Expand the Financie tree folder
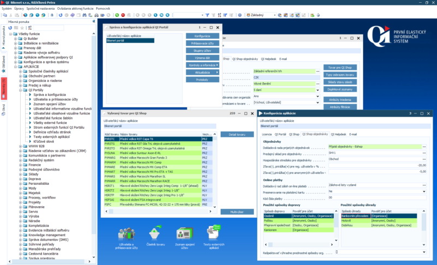The height and width of the screenshot is (265, 437). click(x=20, y=165)
